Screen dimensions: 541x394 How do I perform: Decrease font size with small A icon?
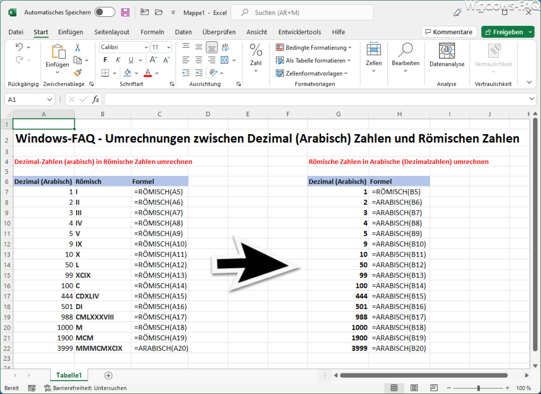tap(166, 60)
